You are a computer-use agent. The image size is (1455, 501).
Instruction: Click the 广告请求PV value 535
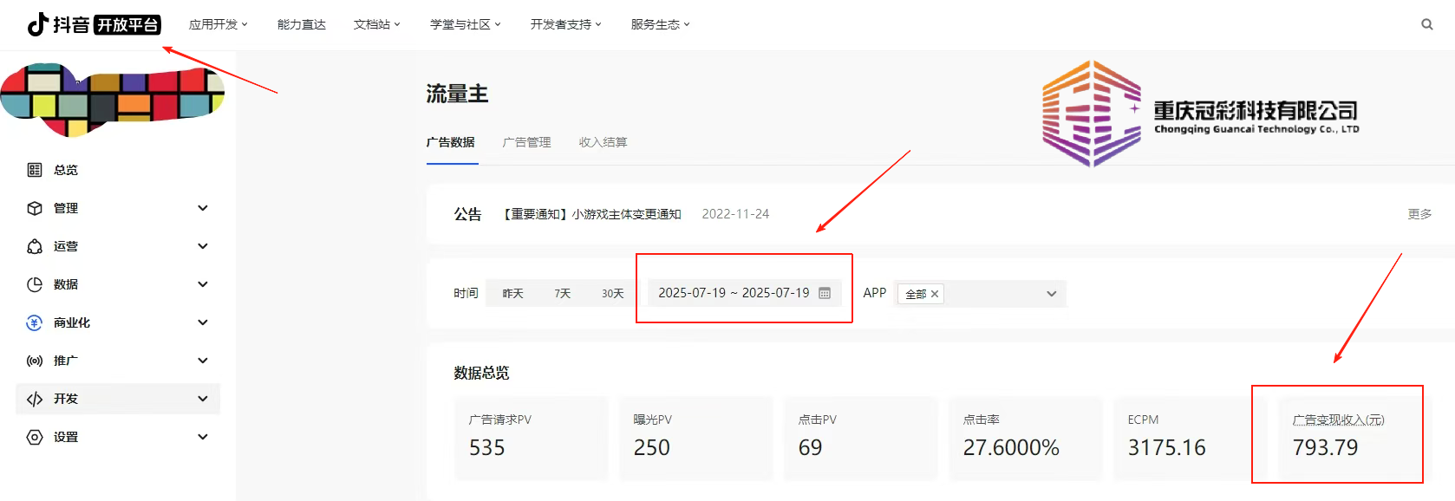[487, 447]
